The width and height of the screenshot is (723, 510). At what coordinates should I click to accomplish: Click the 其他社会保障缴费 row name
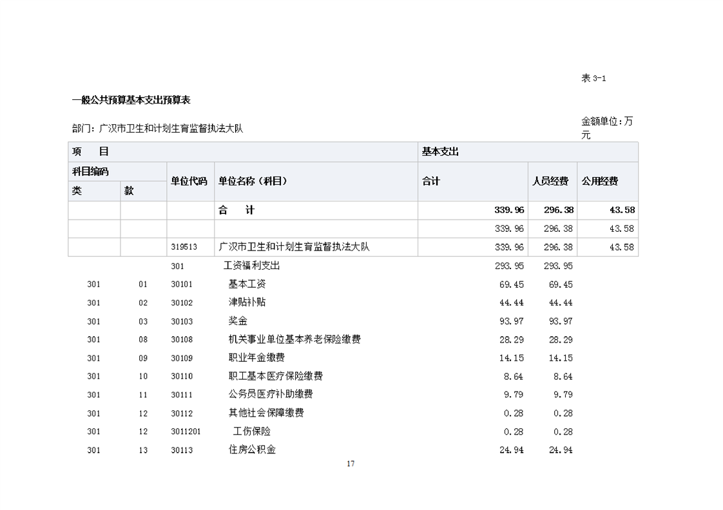(x=266, y=413)
